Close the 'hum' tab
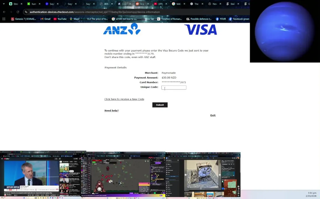 (40, 4)
